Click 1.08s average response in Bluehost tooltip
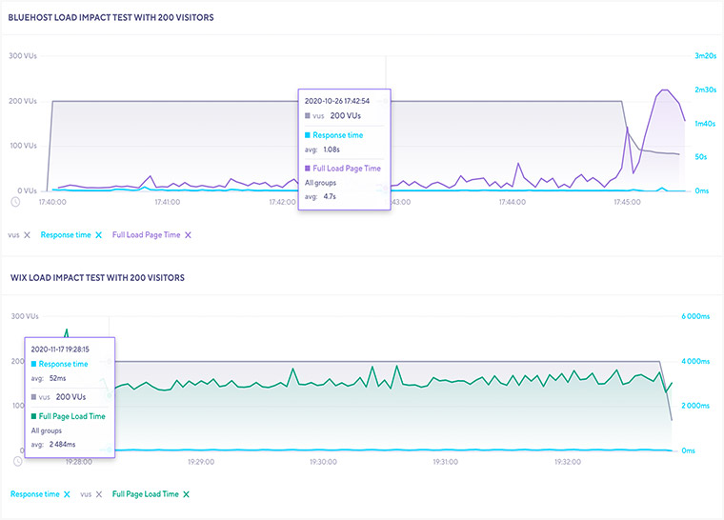Image resolution: width=724 pixels, height=520 pixels. coord(332,150)
